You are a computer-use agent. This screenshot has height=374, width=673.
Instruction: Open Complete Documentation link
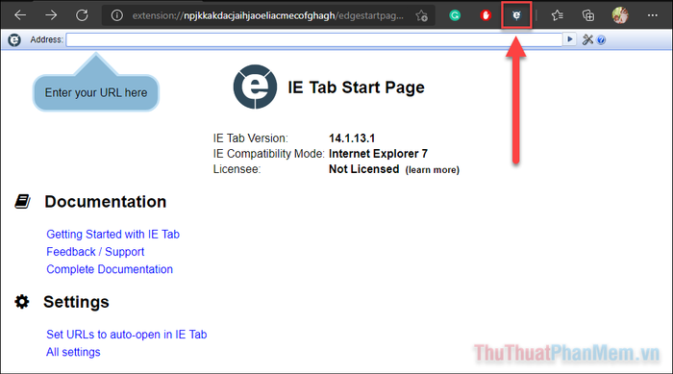(x=110, y=269)
